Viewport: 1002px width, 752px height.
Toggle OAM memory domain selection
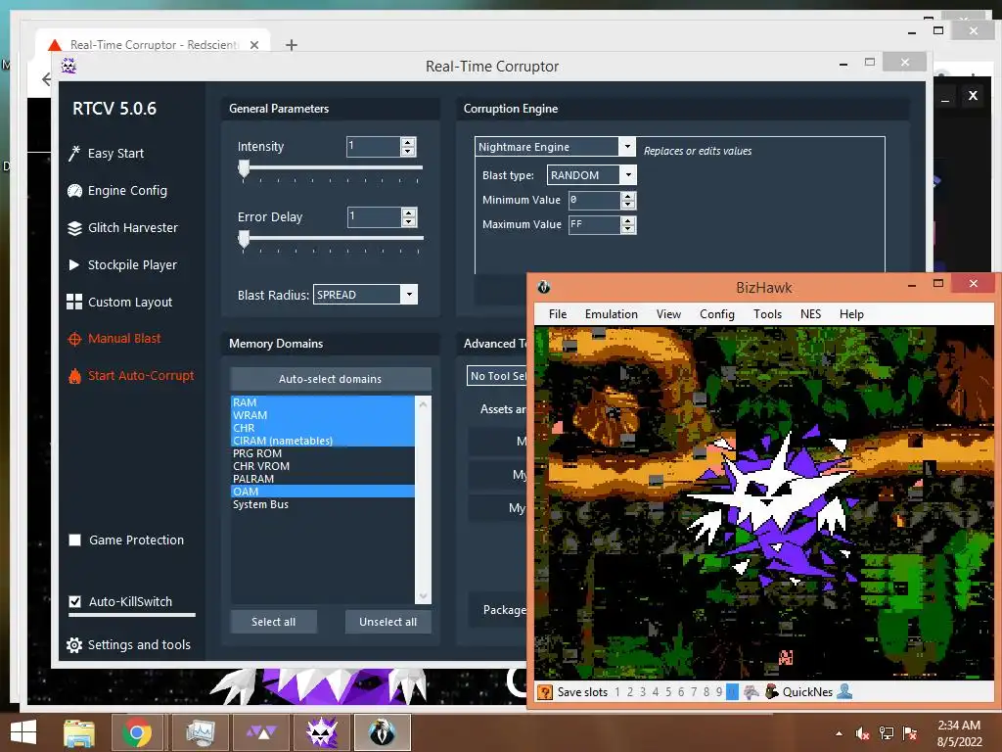(322, 492)
